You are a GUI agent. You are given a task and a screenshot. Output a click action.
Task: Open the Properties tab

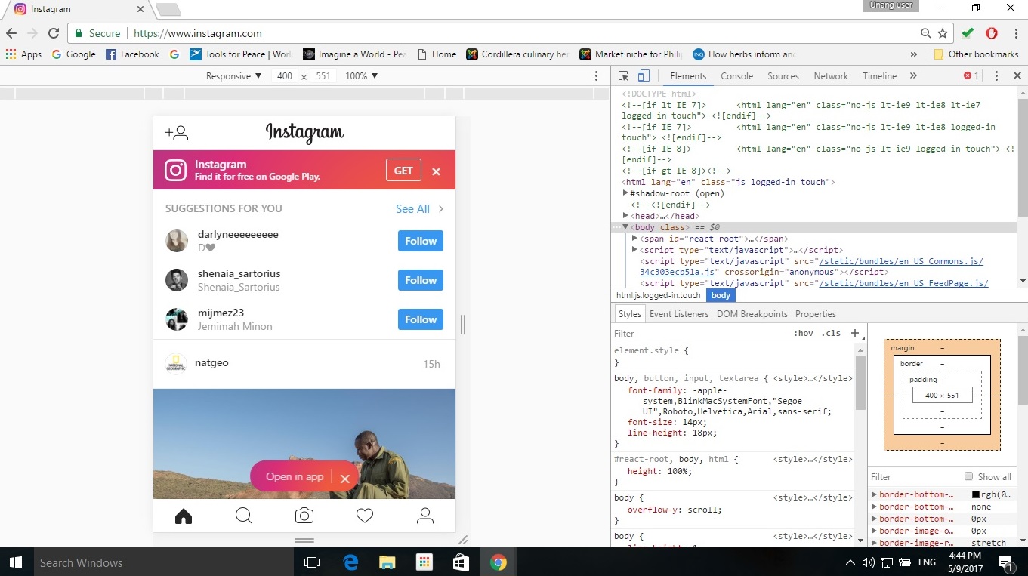click(x=816, y=314)
